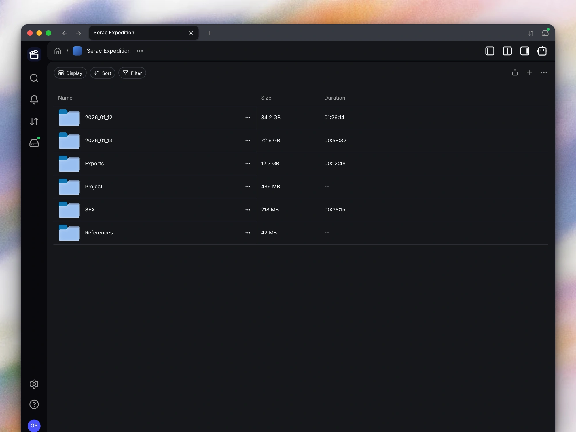Screen dimensions: 576x432
Task: Click the Duration column header
Action: [335, 98]
